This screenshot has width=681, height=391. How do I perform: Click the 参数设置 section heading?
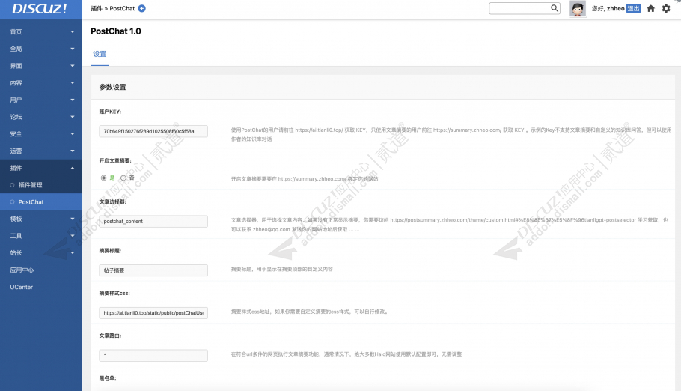coord(112,87)
